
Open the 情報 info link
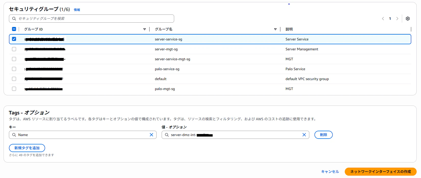[x=77, y=10]
